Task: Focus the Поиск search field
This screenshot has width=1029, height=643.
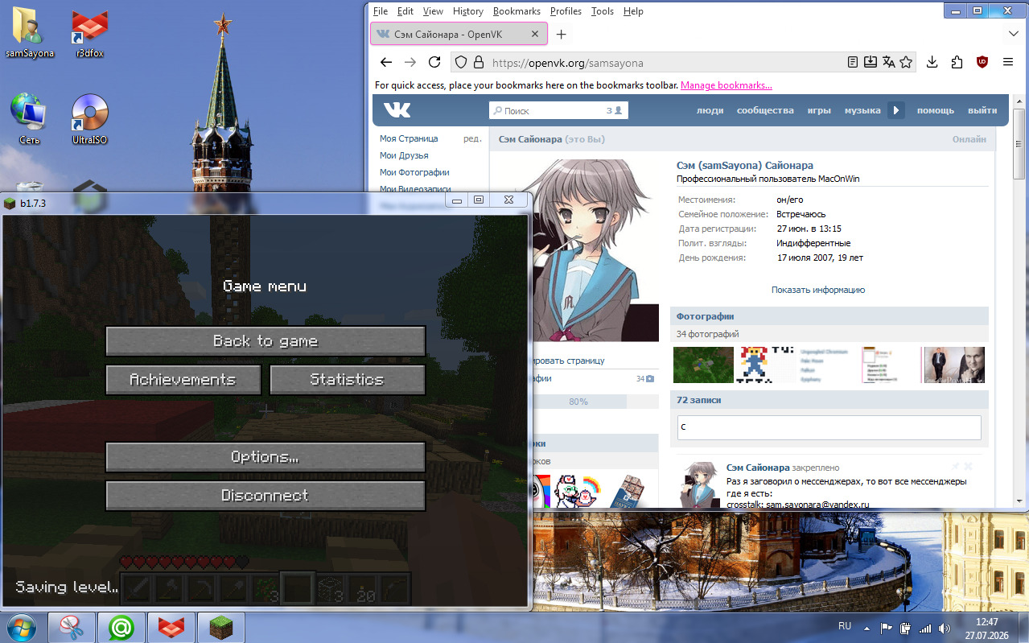Action: 558,110
